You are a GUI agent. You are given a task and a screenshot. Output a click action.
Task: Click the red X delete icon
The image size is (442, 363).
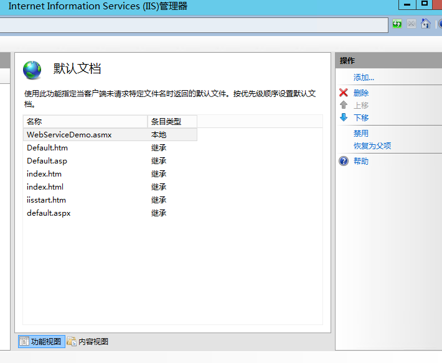click(344, 93)
